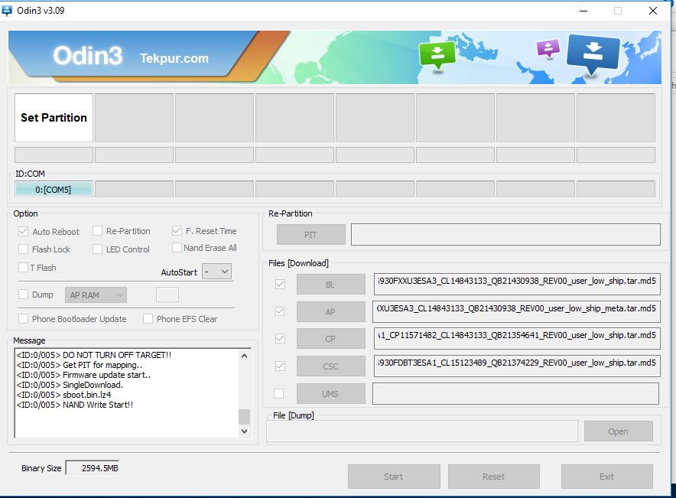This screenshot has height=498, width=676.
Task: Enable the Flash Lock option
Action: click(23, 249)
